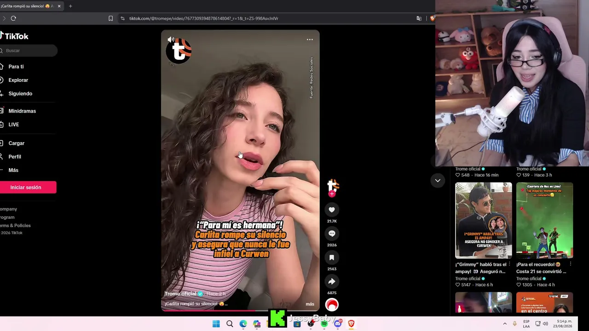Image resolution: width=589 pixels, height=331 pixels.
Task: Close the Carlita rompió su silencio tab
Action: (x=59, y=6)
